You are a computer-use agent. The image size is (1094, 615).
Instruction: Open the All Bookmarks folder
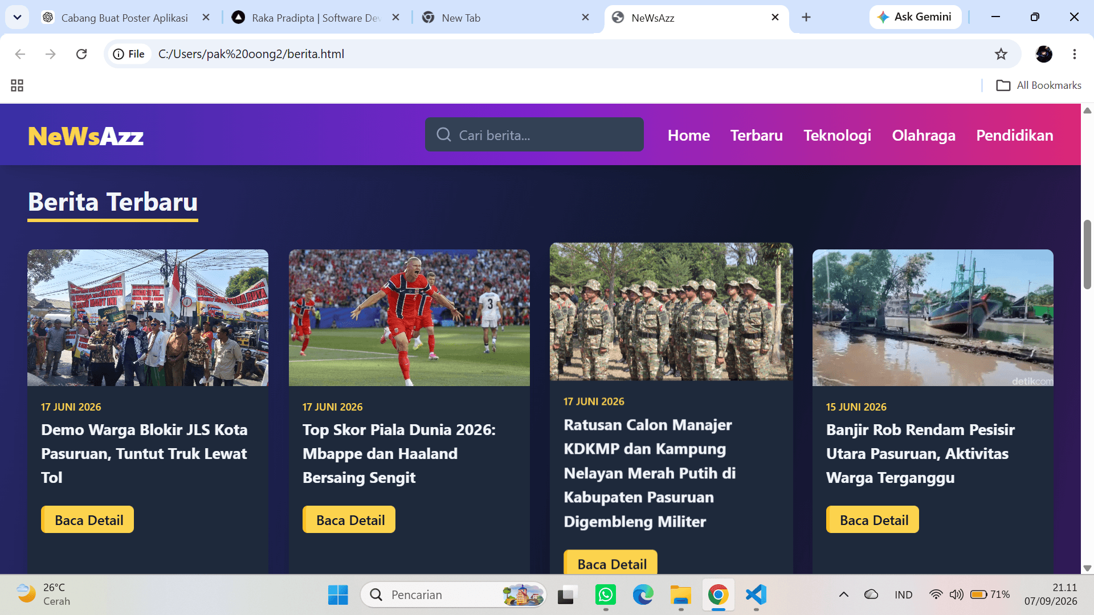pyautogui.click(x=1038, y=85)
